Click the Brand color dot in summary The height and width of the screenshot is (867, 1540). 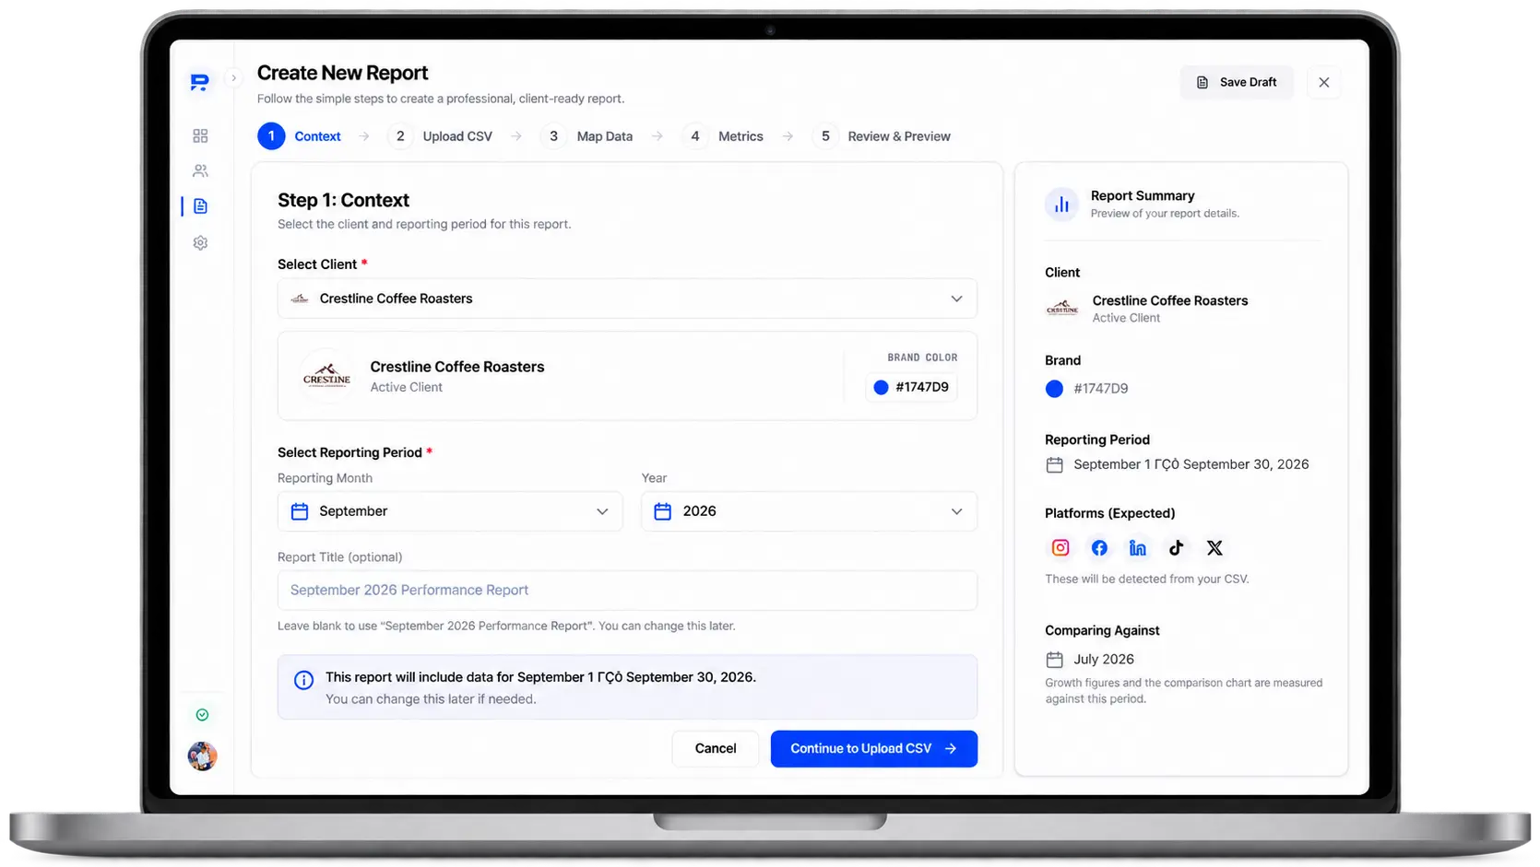point(1054,389)
